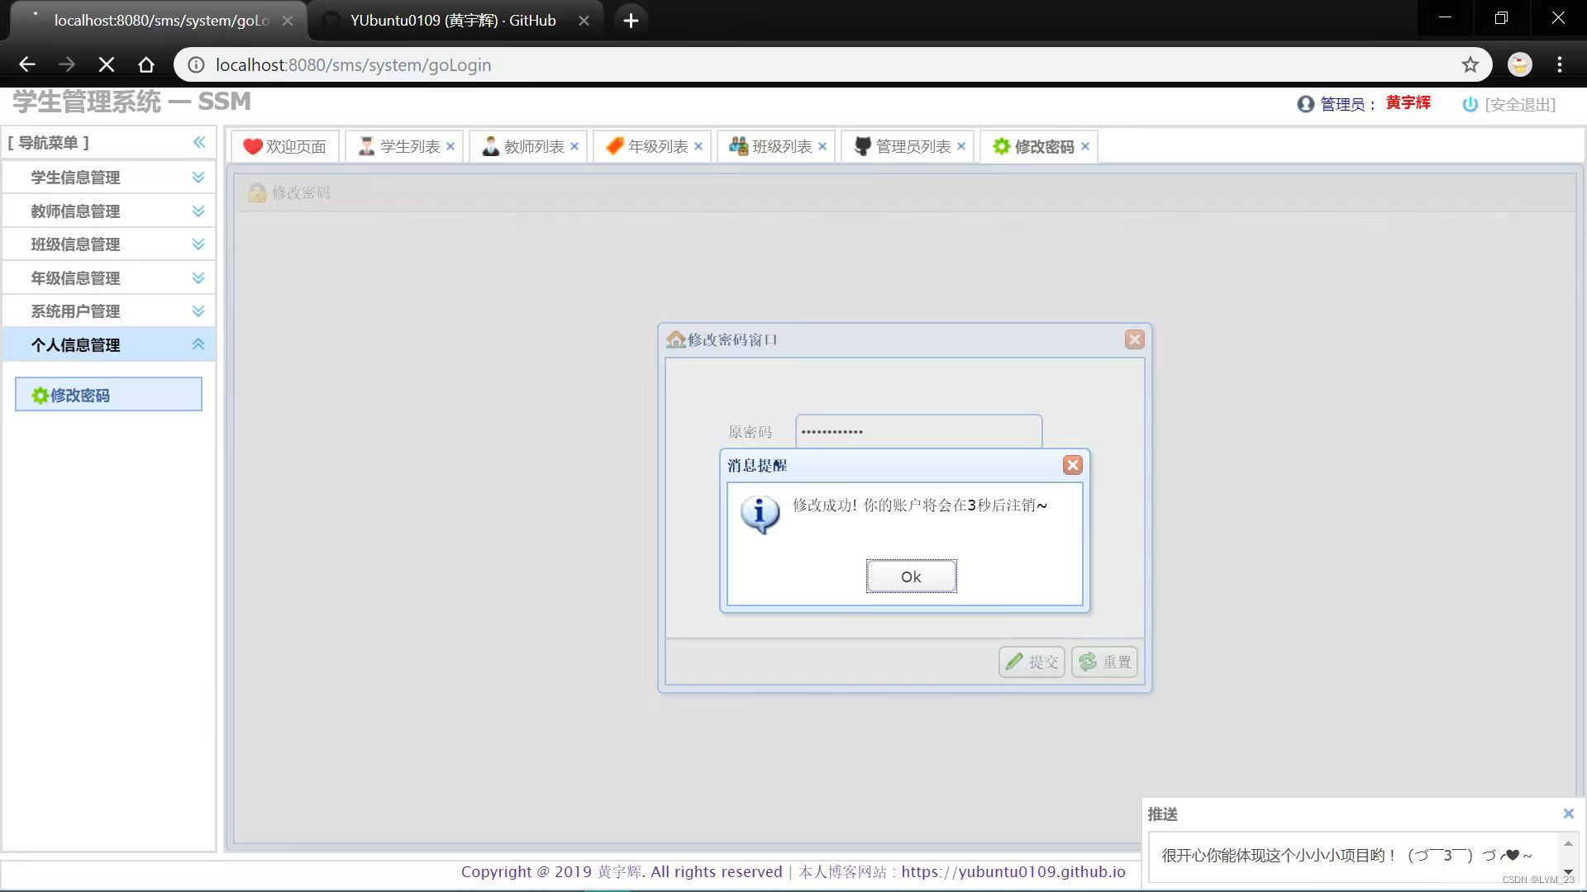The image size is (1587, 892).
Task: Stop page loading with X icon
Action: click(107, 64)
